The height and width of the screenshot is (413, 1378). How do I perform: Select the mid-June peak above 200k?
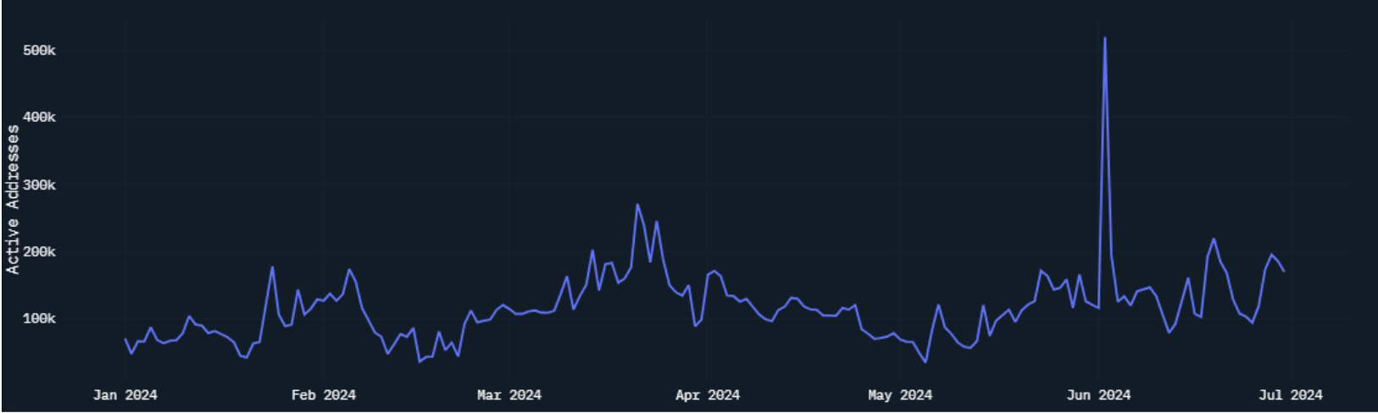point(1214,240)
